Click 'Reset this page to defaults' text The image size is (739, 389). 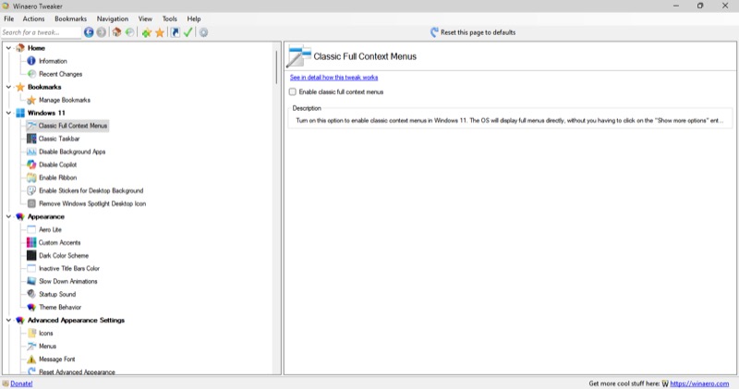tap(478, 32)
